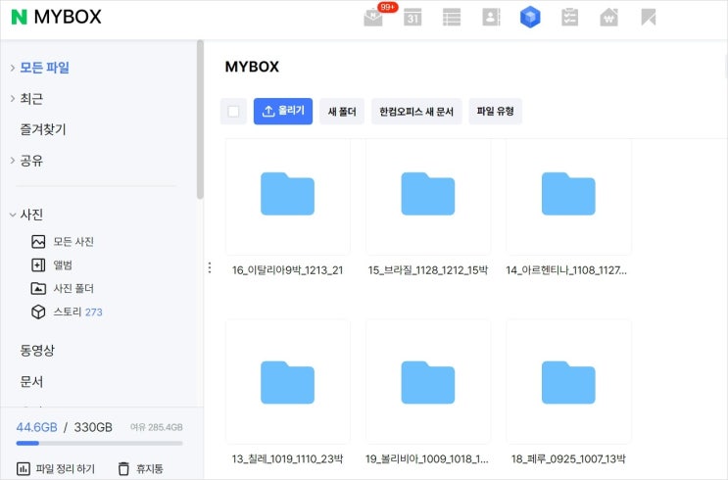Click the 사진 section label
The width and height of the screenshot is (728, 480).
tap(31, 215)
